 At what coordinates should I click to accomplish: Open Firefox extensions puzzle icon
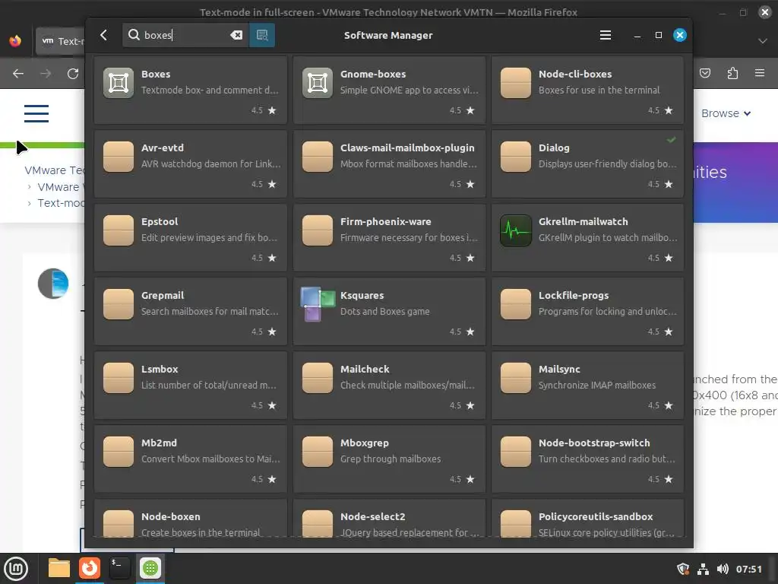click(732, 74)
